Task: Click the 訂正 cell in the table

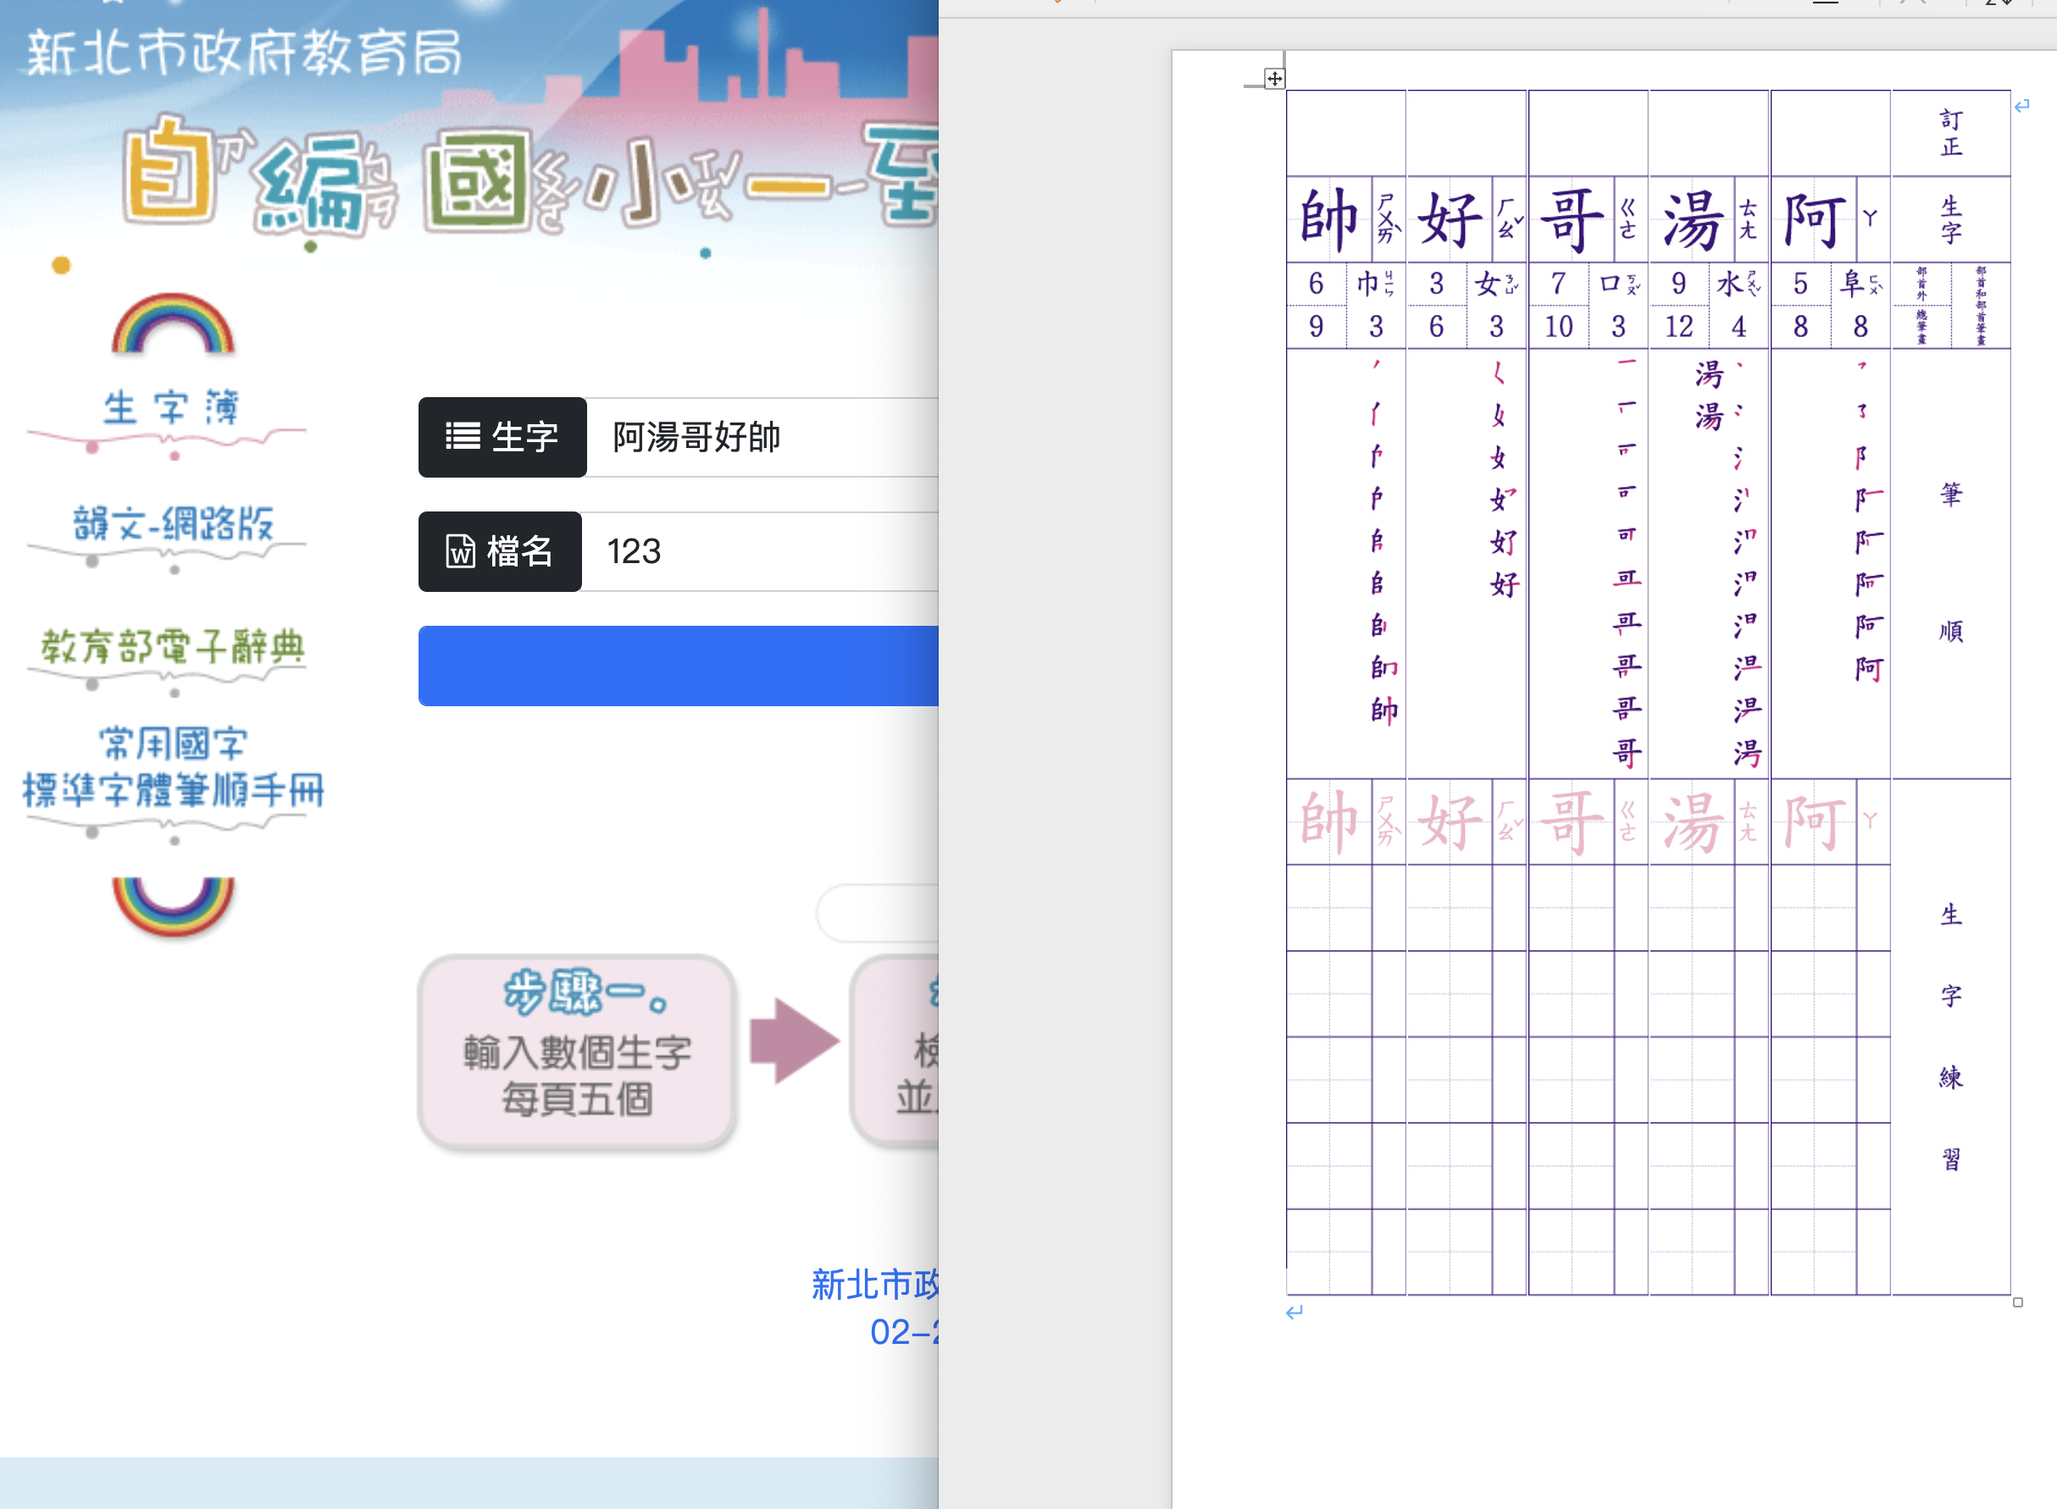Action: tap(1950, 133)
